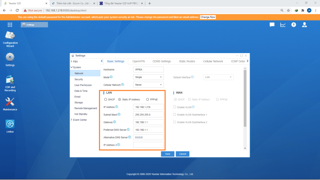Show info for Cellular Network setting
The width and height of the screenshot is (320, 180).
[x=122, y=84]
